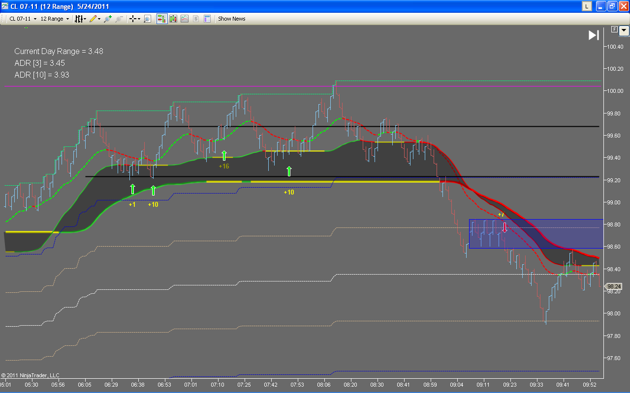Click the 07:25 time axis label
Viewport: 630px width, 393px height.
click(x=244, y=385)
